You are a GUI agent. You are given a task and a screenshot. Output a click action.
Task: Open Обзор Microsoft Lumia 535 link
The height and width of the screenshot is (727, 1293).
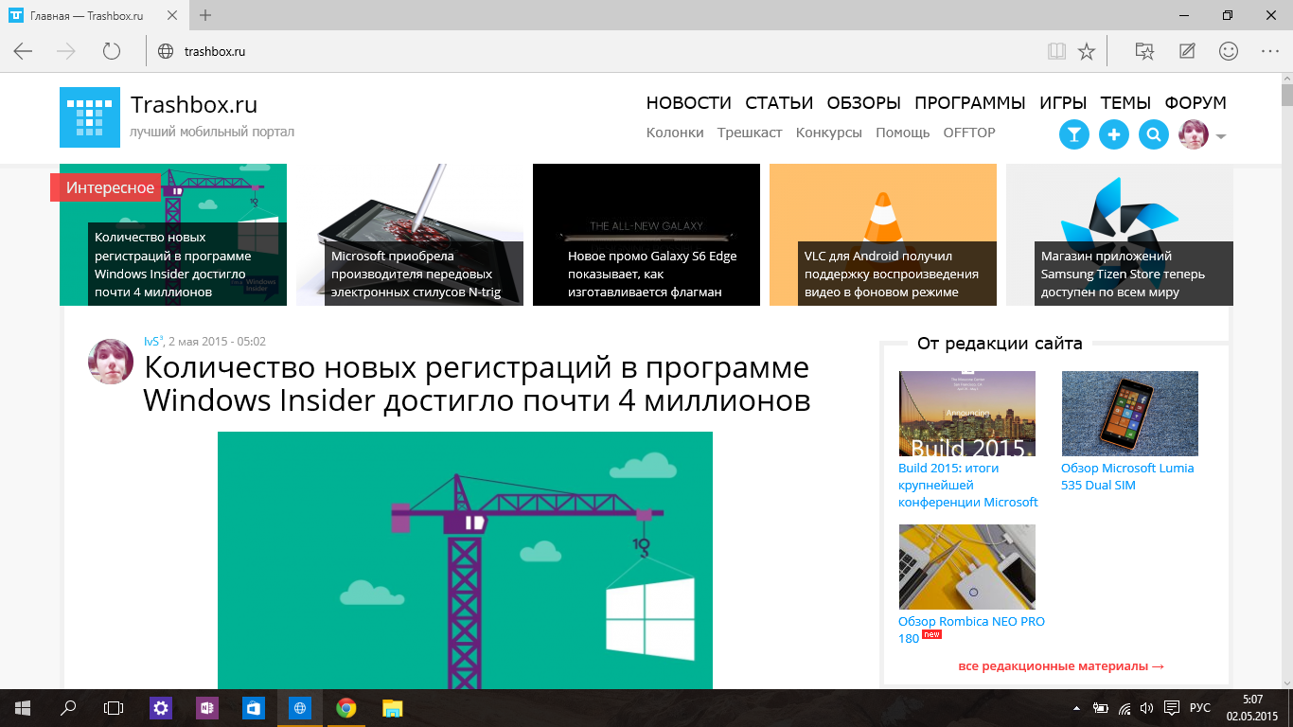pos(1127,476)
